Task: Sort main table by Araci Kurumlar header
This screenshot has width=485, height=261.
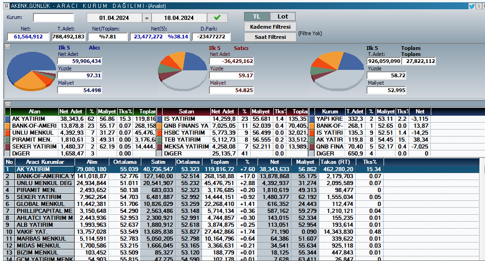Action: click(x=45, y=162)
